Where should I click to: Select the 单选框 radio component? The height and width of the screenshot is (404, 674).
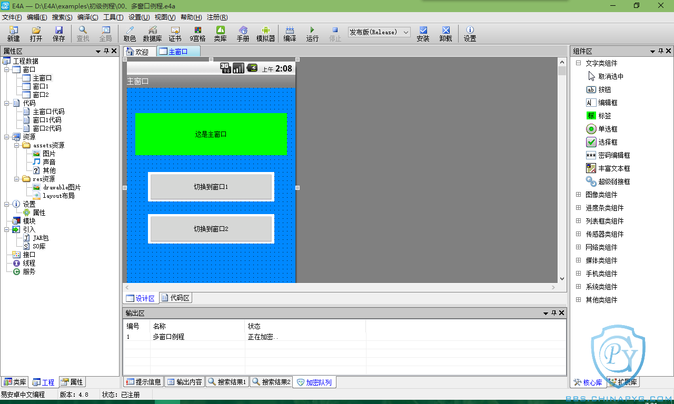coord(602,129)
